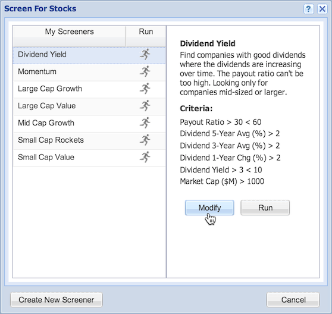
Task: Run the Small Cap Rockets screener icon
Action: [145, 140]
